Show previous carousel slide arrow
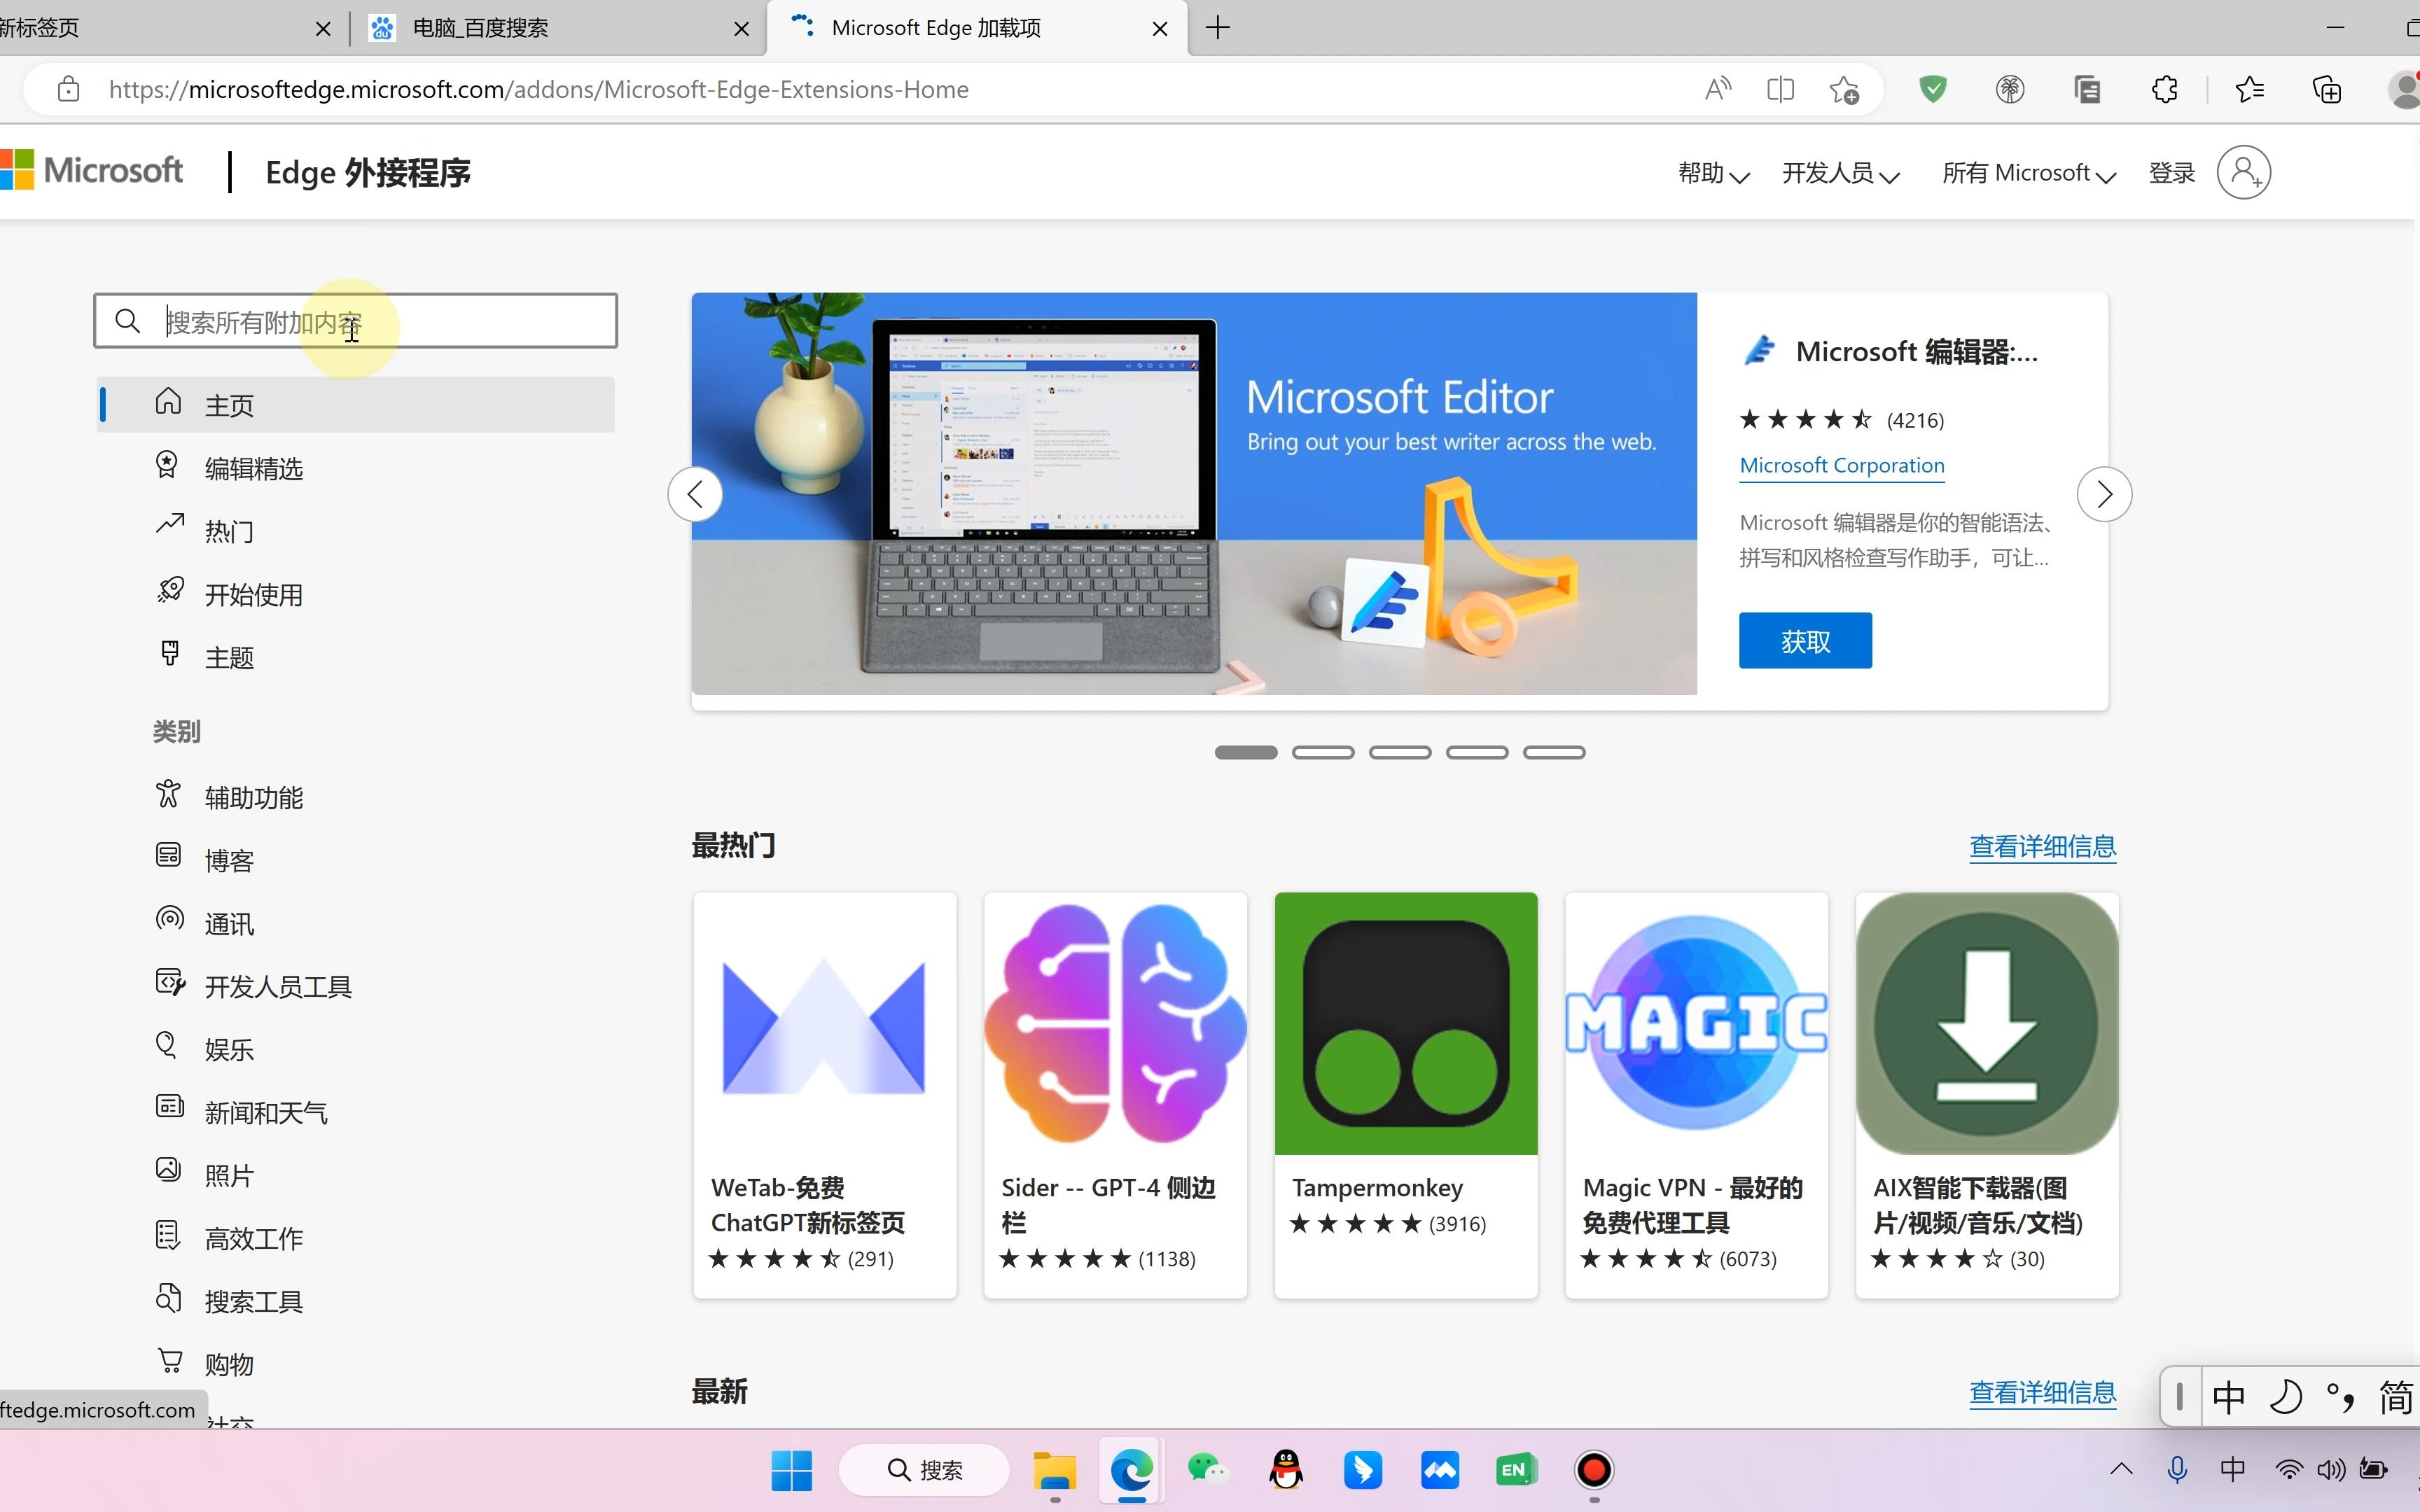2420x1512 pixels. [x=695, y=494]
